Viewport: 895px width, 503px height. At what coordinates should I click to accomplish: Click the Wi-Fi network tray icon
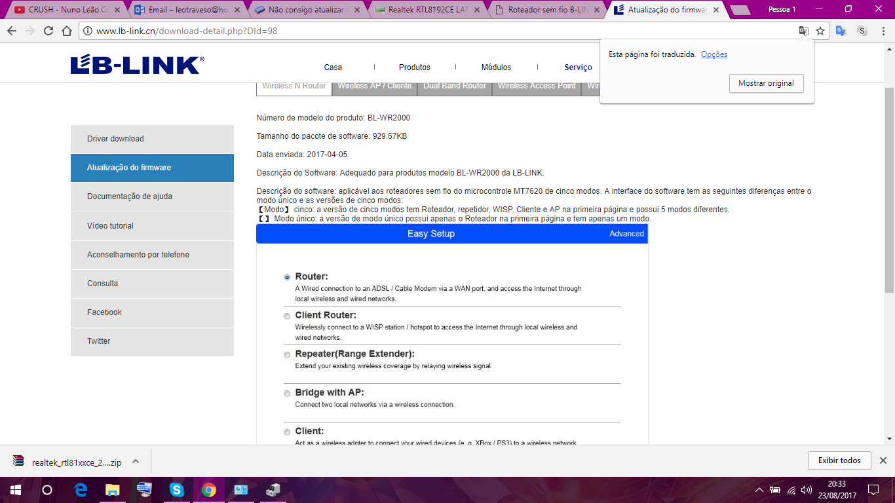pos(791,490)
